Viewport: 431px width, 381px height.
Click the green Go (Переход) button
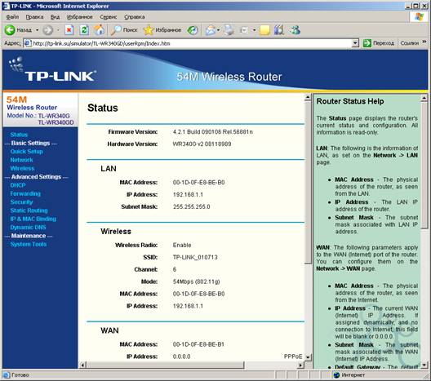click(x=379, y=43)
